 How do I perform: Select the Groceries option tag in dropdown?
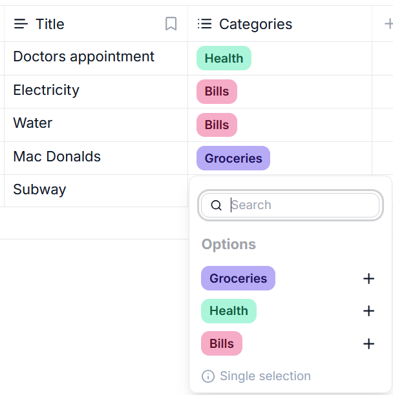point(238,278)
